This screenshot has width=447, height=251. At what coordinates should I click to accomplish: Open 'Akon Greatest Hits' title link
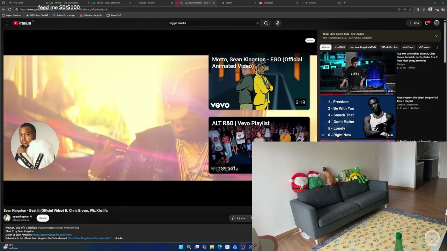pos(417,99)
